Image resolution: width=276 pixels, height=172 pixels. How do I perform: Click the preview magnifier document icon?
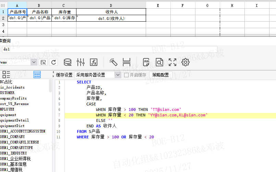click(159, 62)
